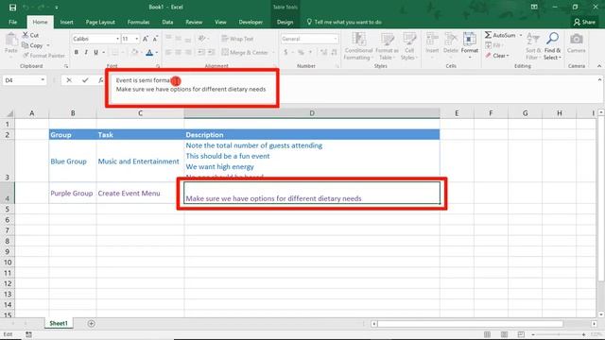
Task: Click the Insert Function fx icon
Action: pos(101,80)
